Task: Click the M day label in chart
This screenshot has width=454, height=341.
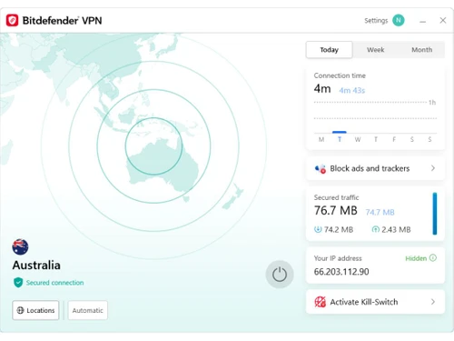Action: click(321, 139)
